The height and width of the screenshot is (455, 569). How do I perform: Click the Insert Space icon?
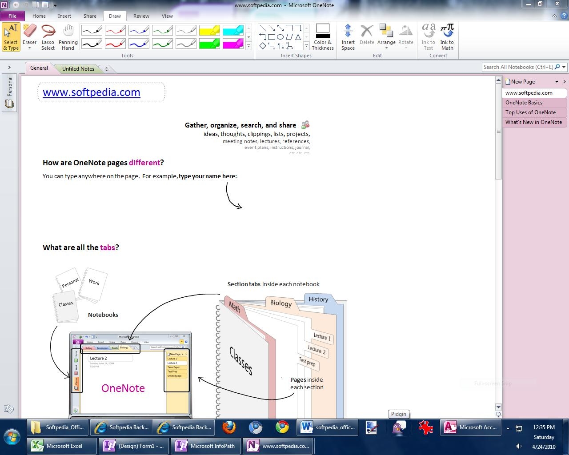coord(348,36)
